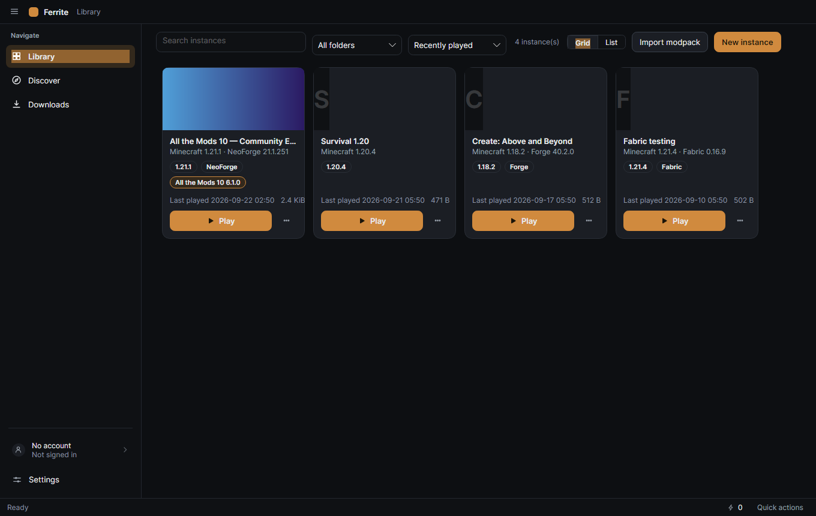Click the 1.21.4 version tag
Viewport: 816px width, 516px height.
point(638,167)
